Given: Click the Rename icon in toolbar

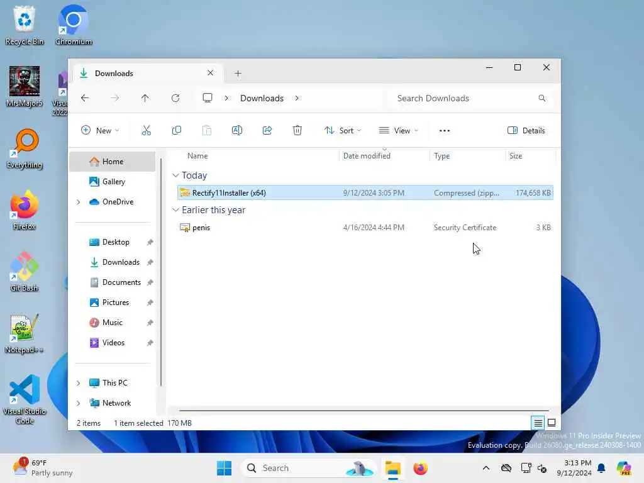Looking at the screenshot, I should point(237,131).
